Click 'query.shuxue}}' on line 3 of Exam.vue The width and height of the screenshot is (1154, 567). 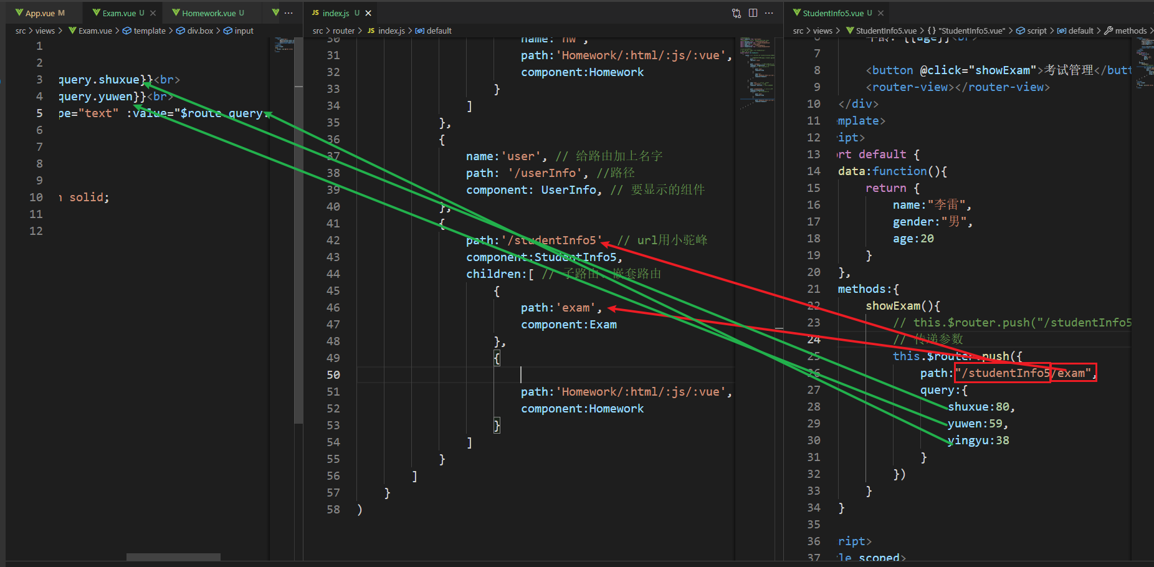coord(105,80)
